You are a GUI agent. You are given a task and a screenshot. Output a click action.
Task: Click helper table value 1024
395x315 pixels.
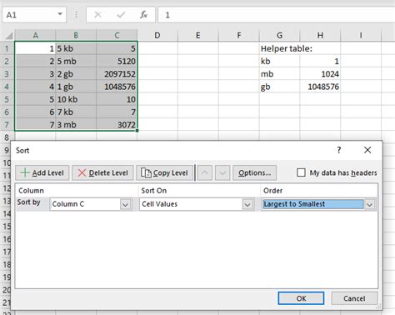point(320,74)
